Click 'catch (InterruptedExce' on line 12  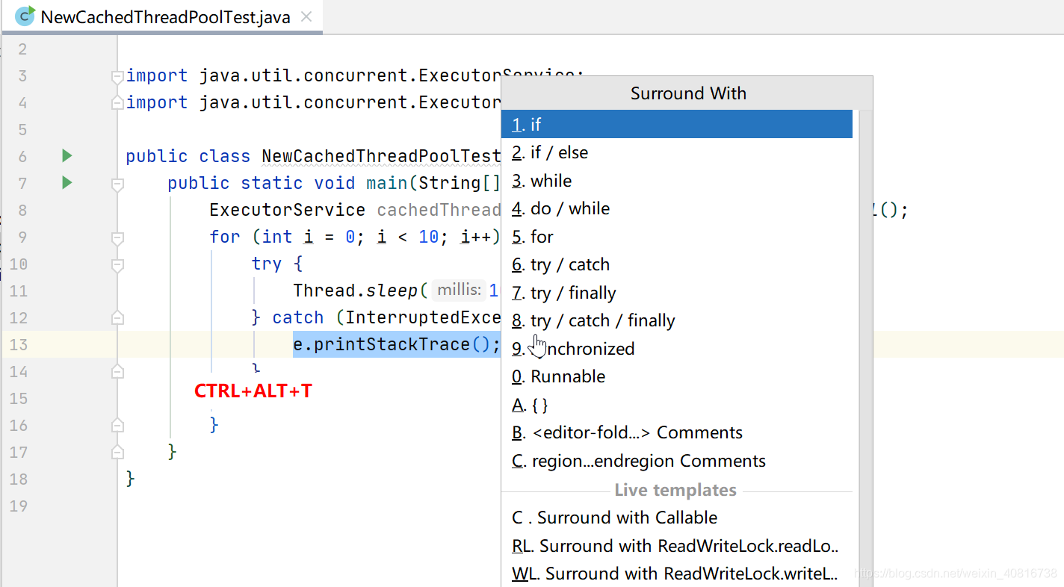pyautogui.click(x=386, y=317)
